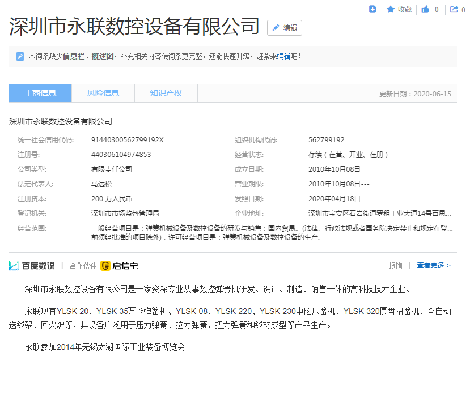
Task: Click the pencil icon in notice bar
Action: click(x=20, y=56)
